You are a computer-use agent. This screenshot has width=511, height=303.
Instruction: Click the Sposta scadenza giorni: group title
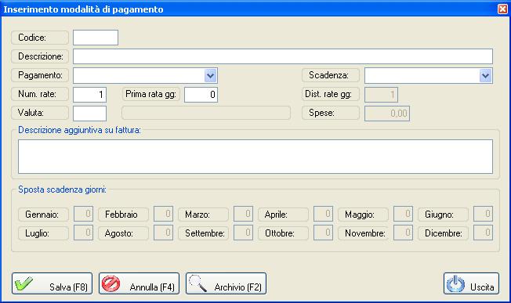62,189
